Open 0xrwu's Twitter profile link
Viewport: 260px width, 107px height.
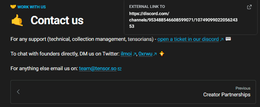pos(145,54)
